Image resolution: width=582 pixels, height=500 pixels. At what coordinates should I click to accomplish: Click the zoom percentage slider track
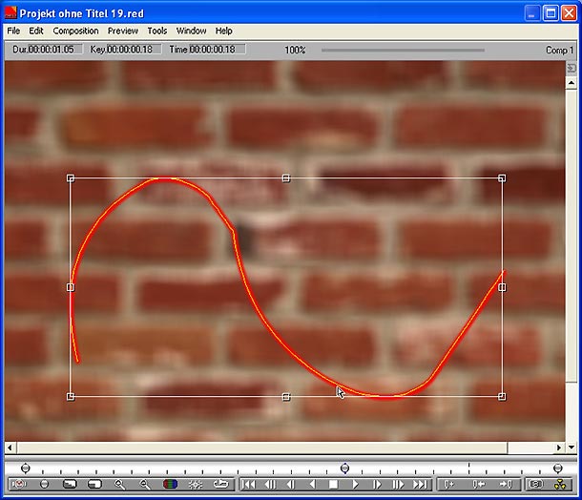[x=401, y=50]
